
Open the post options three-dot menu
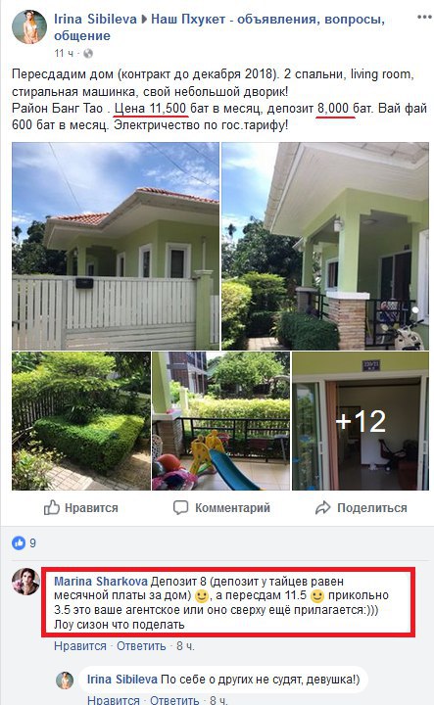(x=424, y=17)
